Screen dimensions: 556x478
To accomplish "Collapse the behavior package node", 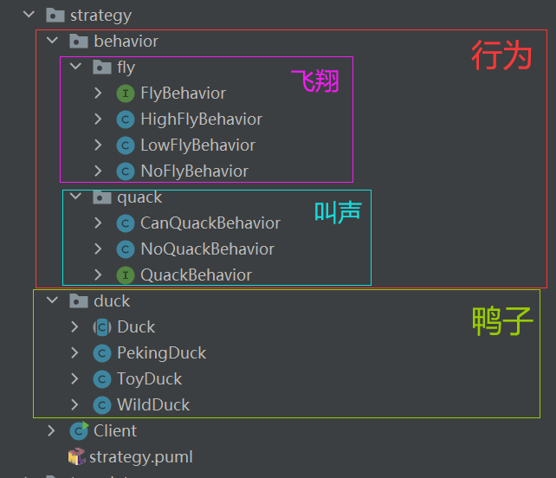I will (x=52, y=42).
